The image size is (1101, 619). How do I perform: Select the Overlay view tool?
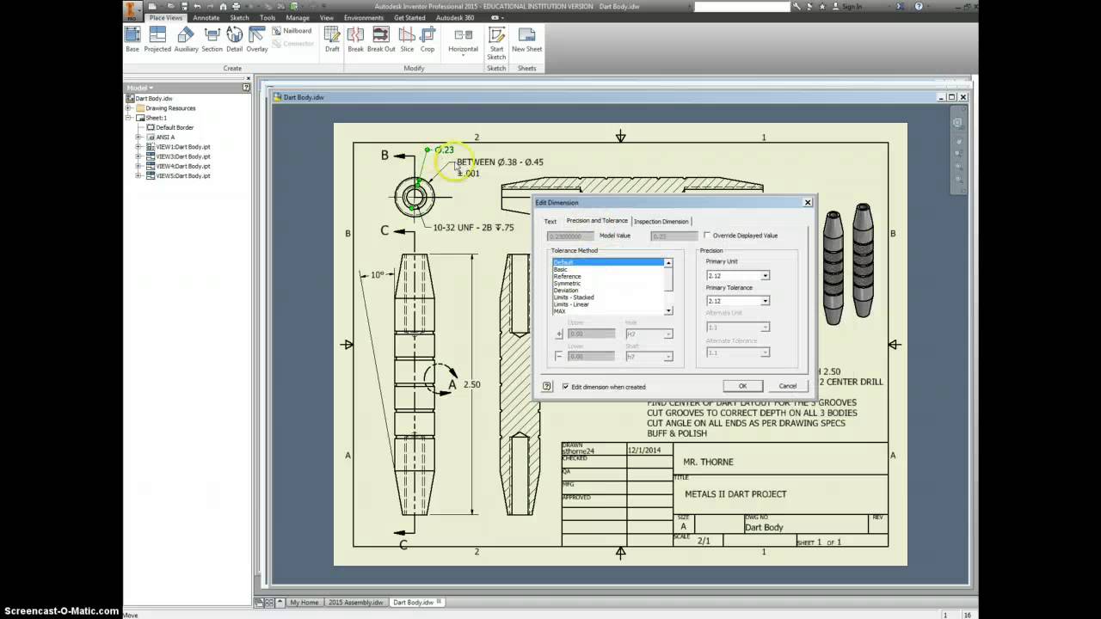(x=257, y=39)
